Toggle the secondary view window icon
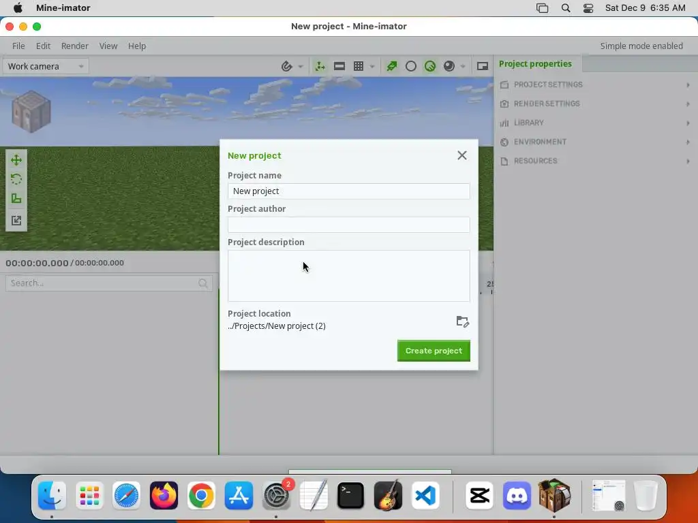Image resolution: width=698 pixels, height=523 pixels. click(483, 66)
